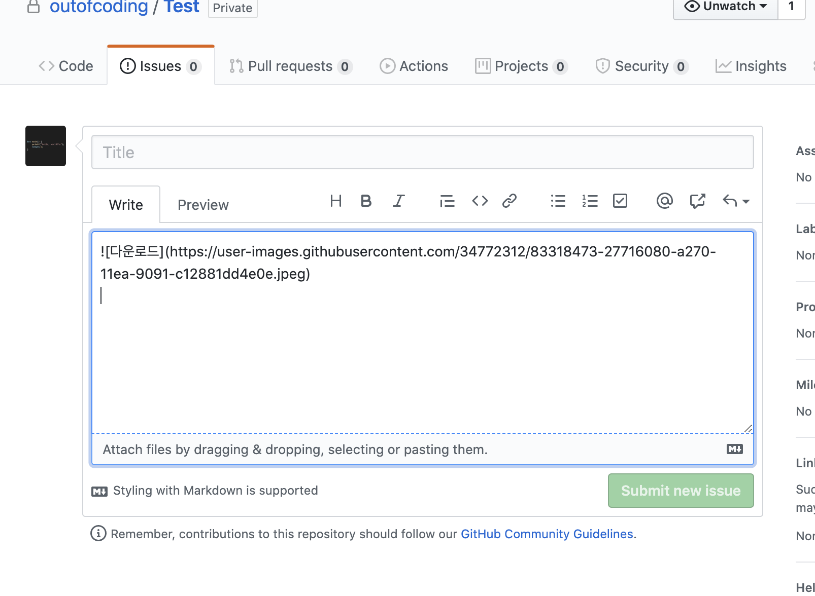This screenshot has height=596, width=815.
Task: Click the lock icon beside the repository name
Action: [x=33, y=7]
